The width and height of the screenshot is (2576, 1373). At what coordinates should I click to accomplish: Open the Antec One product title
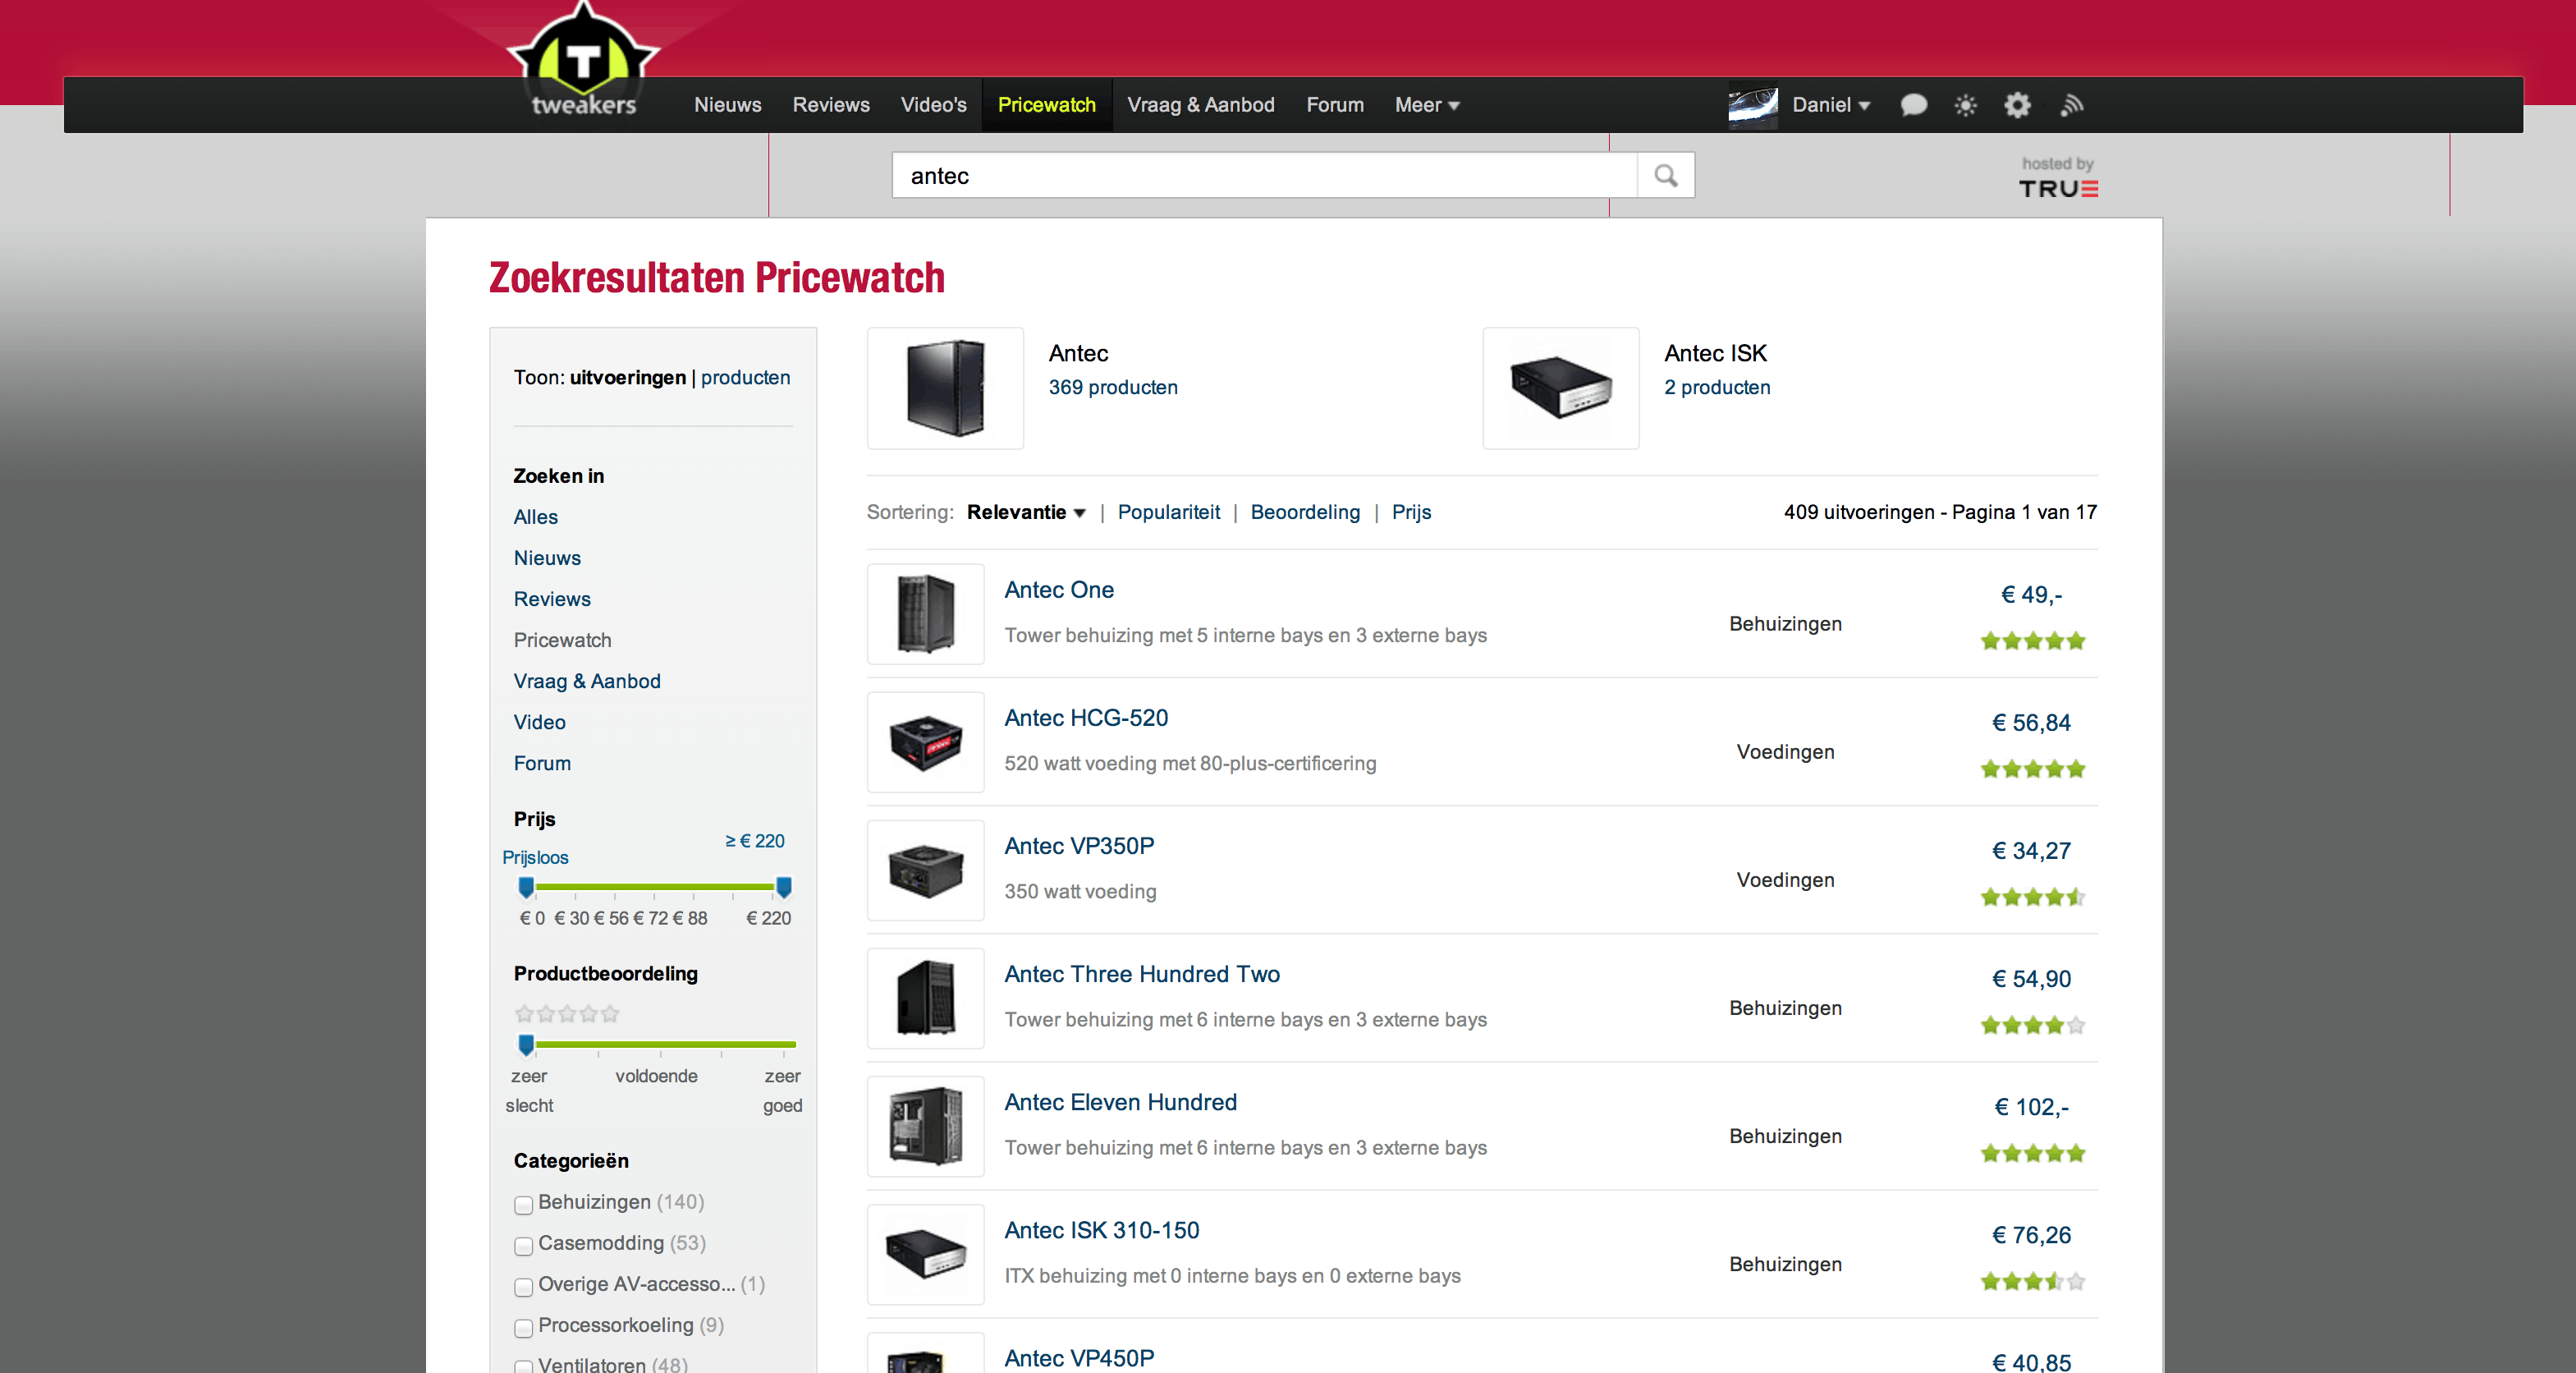tap(1058, 590)
